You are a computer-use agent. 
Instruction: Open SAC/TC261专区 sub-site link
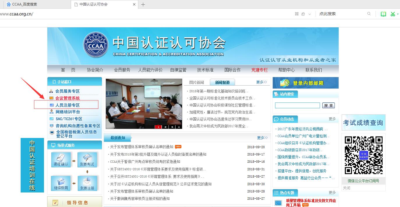point(69,119)
